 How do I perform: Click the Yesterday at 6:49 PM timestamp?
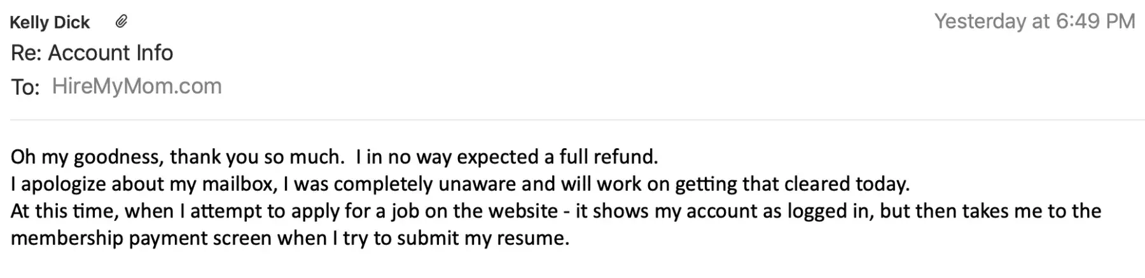click(x=1034, y=22)
